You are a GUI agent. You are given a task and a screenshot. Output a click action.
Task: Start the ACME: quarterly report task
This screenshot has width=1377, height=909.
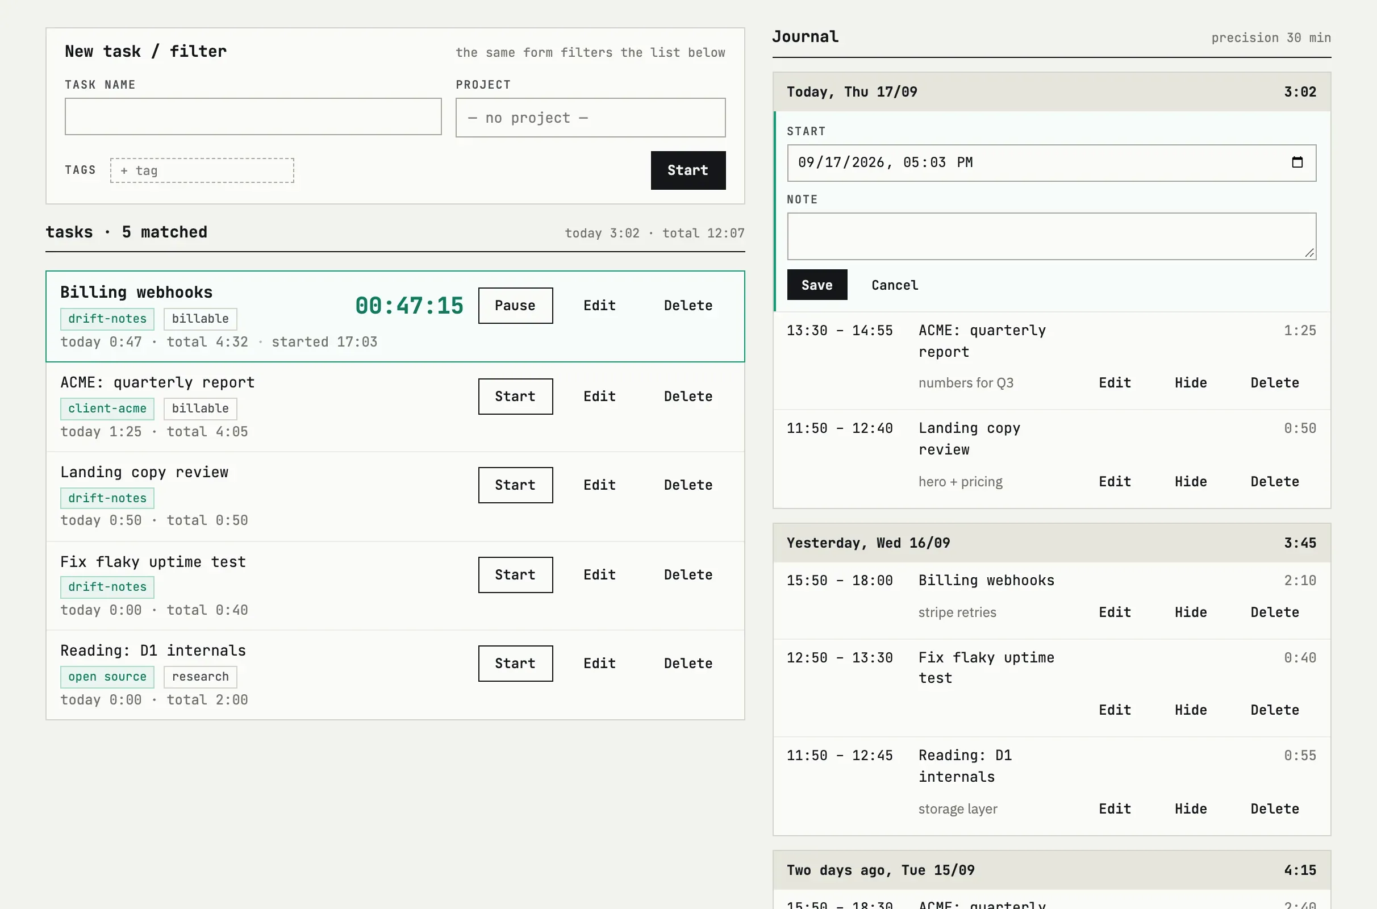[x=515, y=397]
